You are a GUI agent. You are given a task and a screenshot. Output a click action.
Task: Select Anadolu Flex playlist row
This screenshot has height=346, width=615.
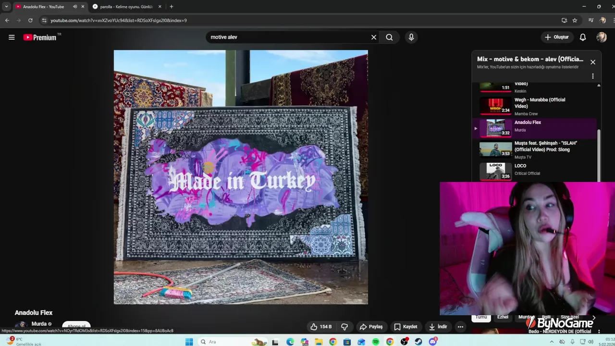click(x=535, y=128)
